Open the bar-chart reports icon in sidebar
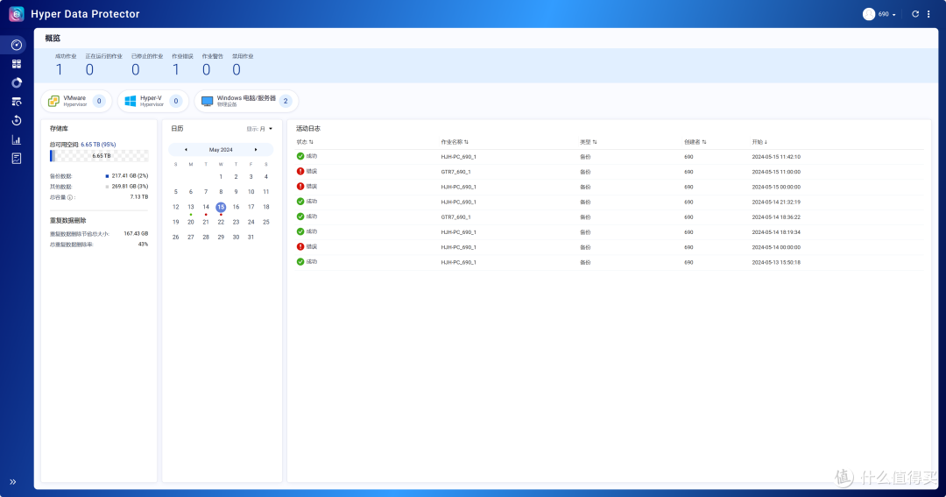Image resolution: width=946 pixels, height=497 pixels. point(17,139)
